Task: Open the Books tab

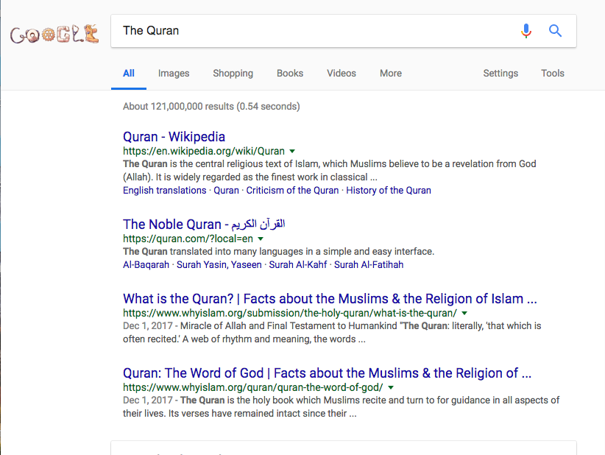Action: tap(290, 74)
